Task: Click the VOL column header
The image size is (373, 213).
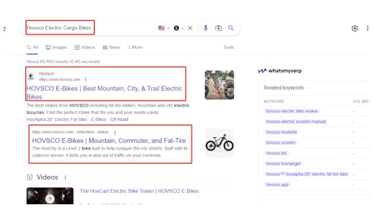Action: (x=361, y=101)
